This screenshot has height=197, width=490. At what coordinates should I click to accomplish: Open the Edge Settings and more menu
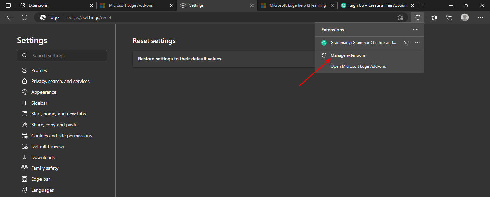pyautogui.click(x=480, y=17)
